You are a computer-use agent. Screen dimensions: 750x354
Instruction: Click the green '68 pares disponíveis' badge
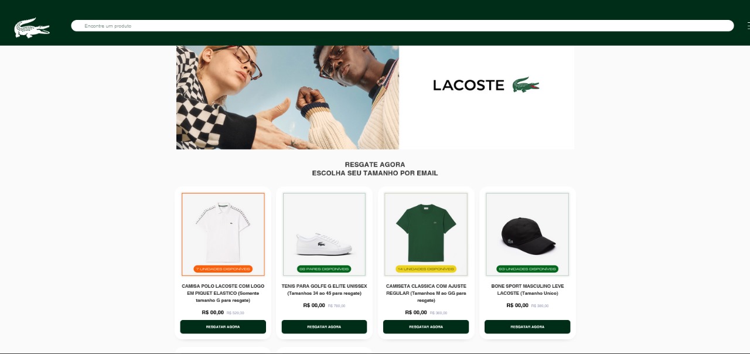[325, 269]
